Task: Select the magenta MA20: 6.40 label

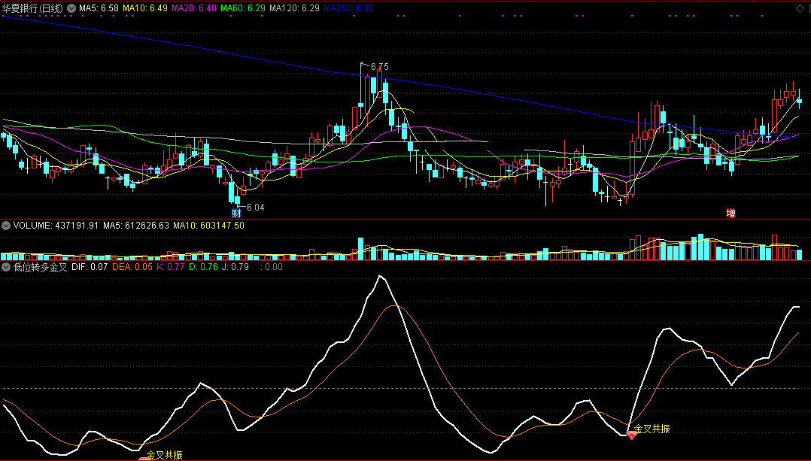Action: [x=194, y=8]
